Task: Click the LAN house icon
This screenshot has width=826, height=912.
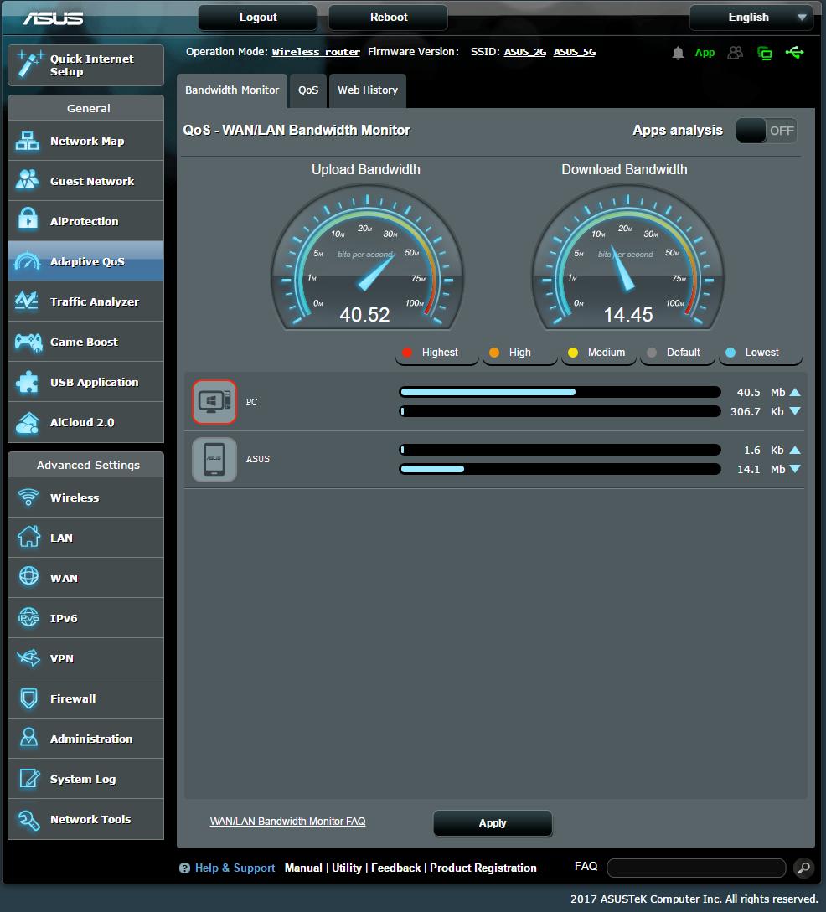Action: [28, 537]
